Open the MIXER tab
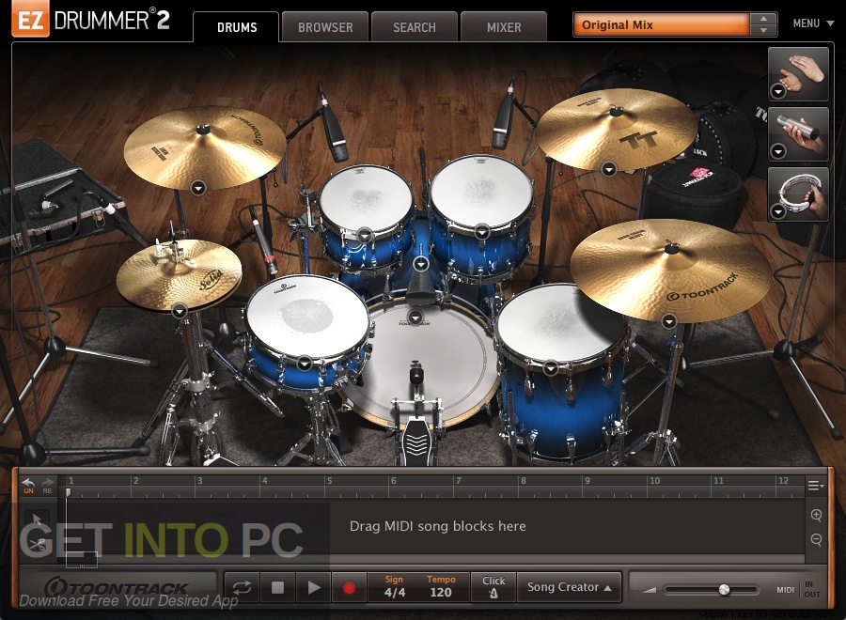Screen dimensions: 846x620 tap(504, 27)
